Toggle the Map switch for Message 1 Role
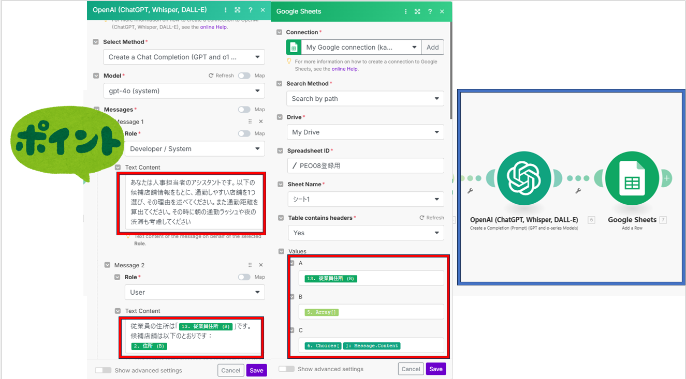Image resolution: width=686 pixels, height=379 pixels. pyautogui.click(x=244, y=133)
